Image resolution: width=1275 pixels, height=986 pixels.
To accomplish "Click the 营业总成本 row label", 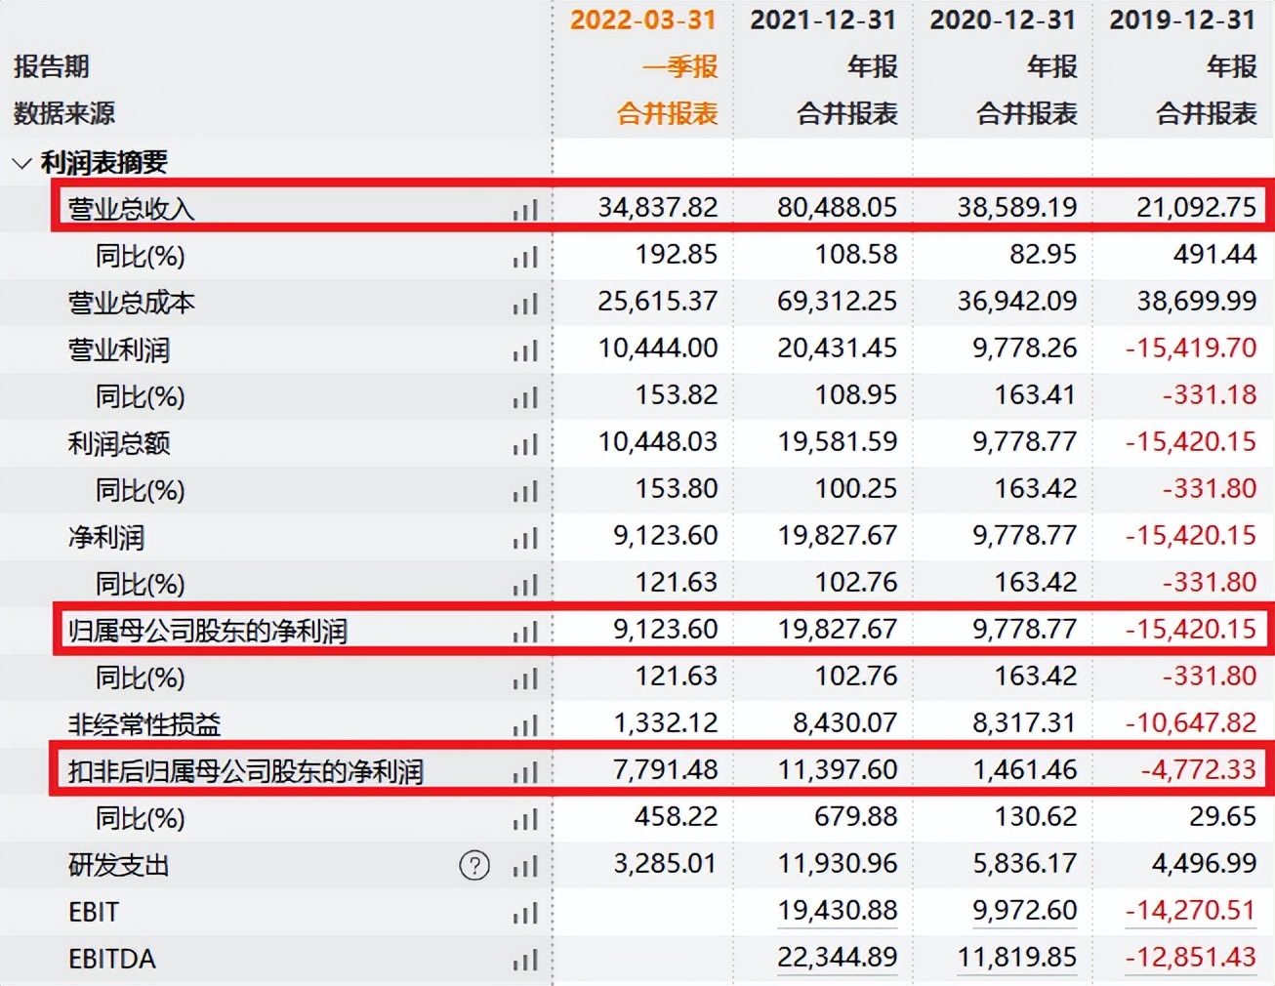I will pyautogui.click(x=131, y=303).
